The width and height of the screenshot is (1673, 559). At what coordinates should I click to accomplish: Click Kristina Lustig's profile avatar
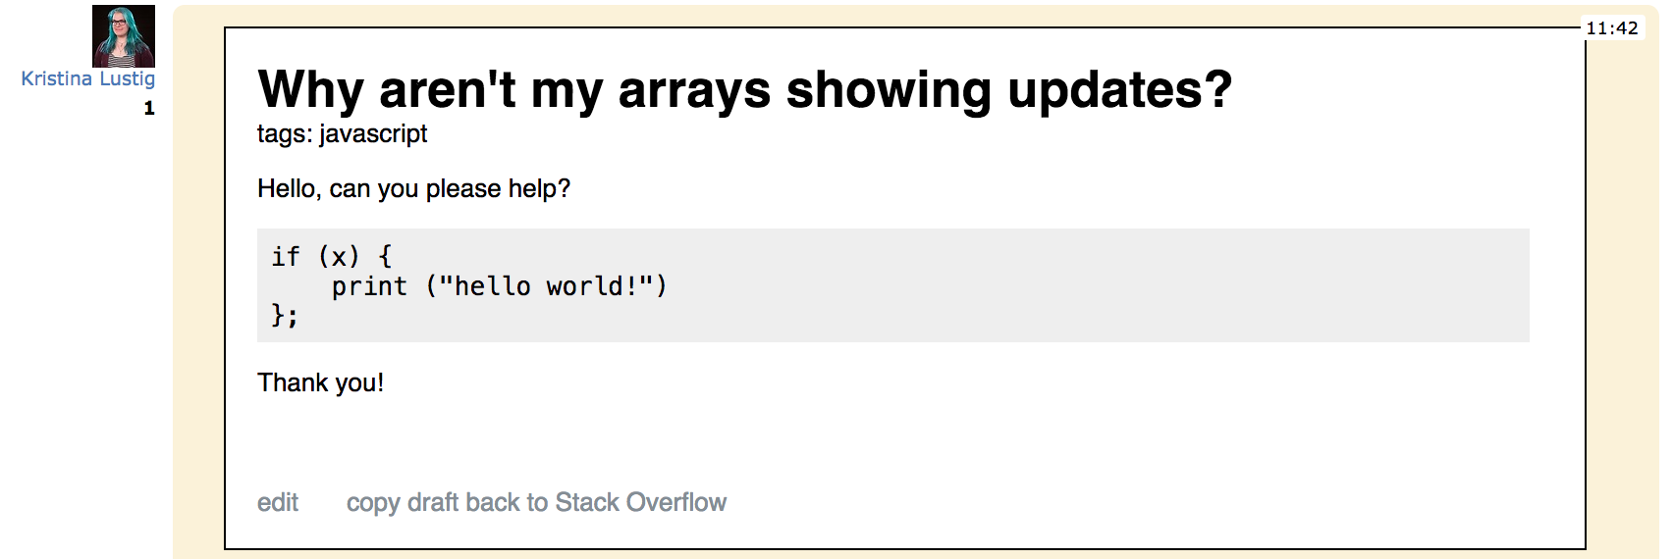click(124, 36)
